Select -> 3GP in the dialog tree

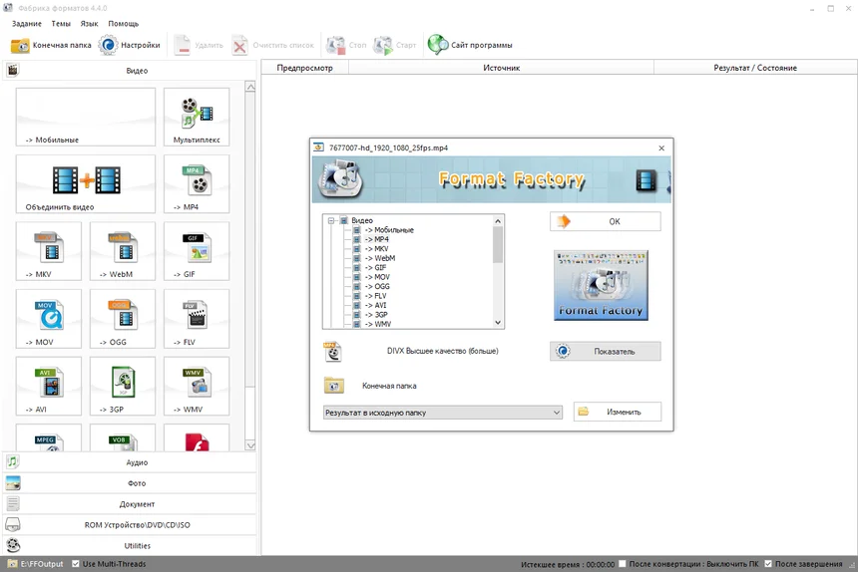click(376, 314)
